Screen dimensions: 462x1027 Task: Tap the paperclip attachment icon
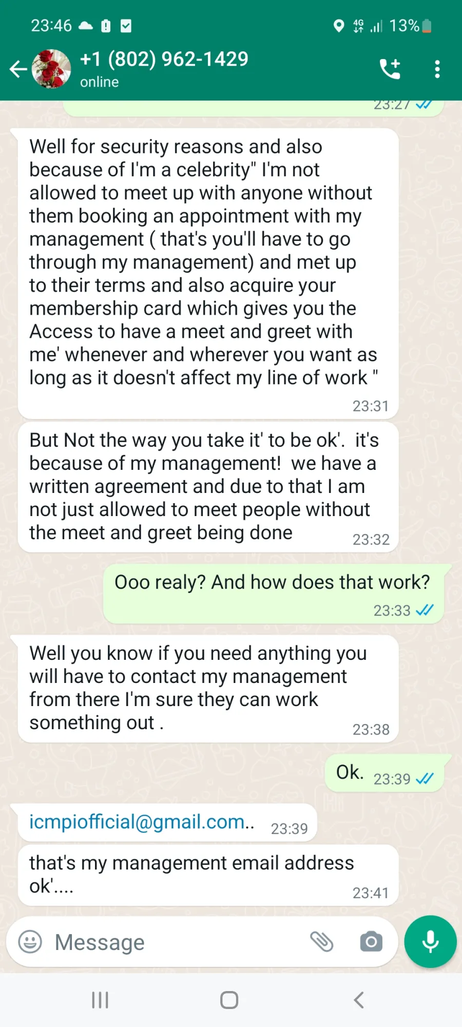coord(322,942)
